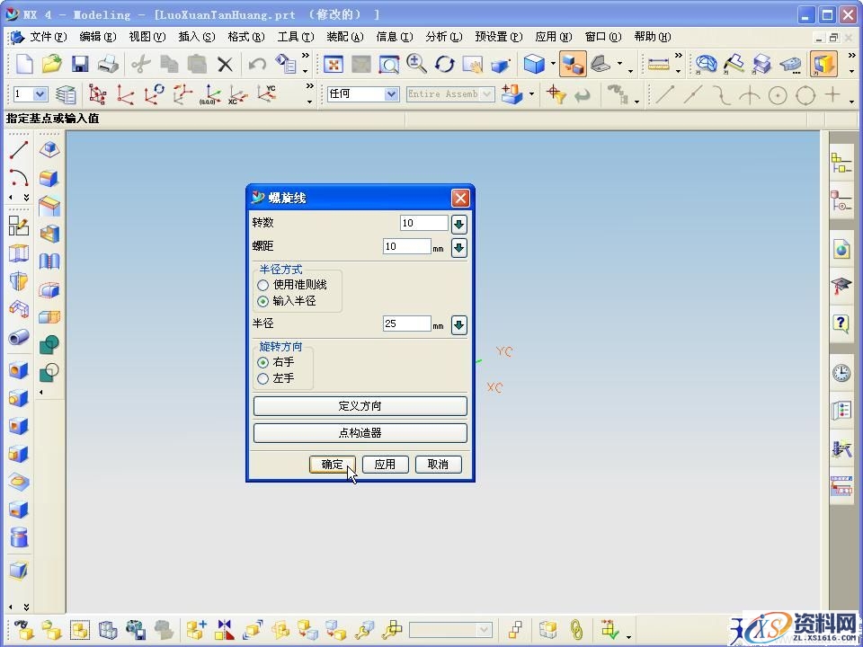Click the Fit view icon in toolbar
Viewport: 863px width, 647px height.
(334, 64)
